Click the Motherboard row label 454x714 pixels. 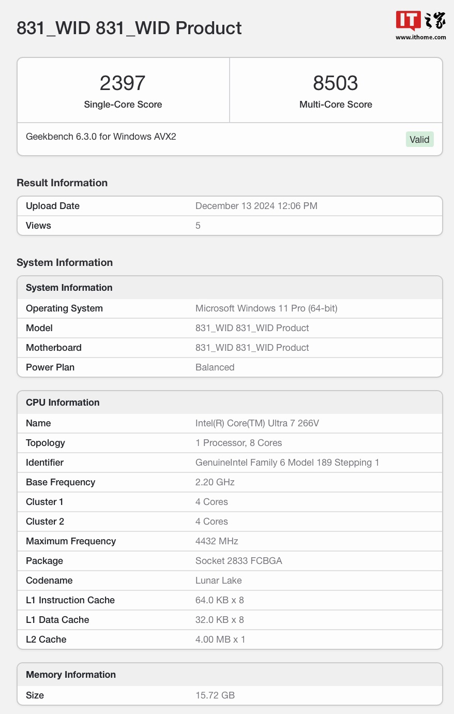[54, 348]
